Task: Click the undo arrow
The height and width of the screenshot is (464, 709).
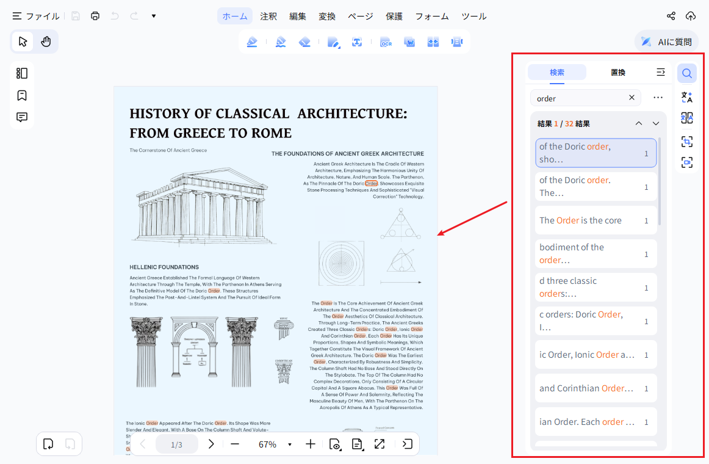Action: (x=115, y=16)
